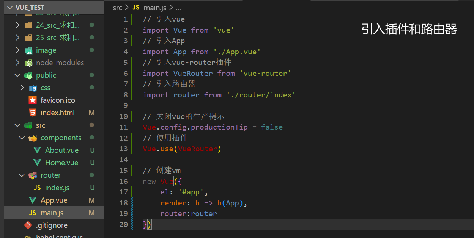Click router:router on line 19

pyautogui.click(x=189, y=213)
